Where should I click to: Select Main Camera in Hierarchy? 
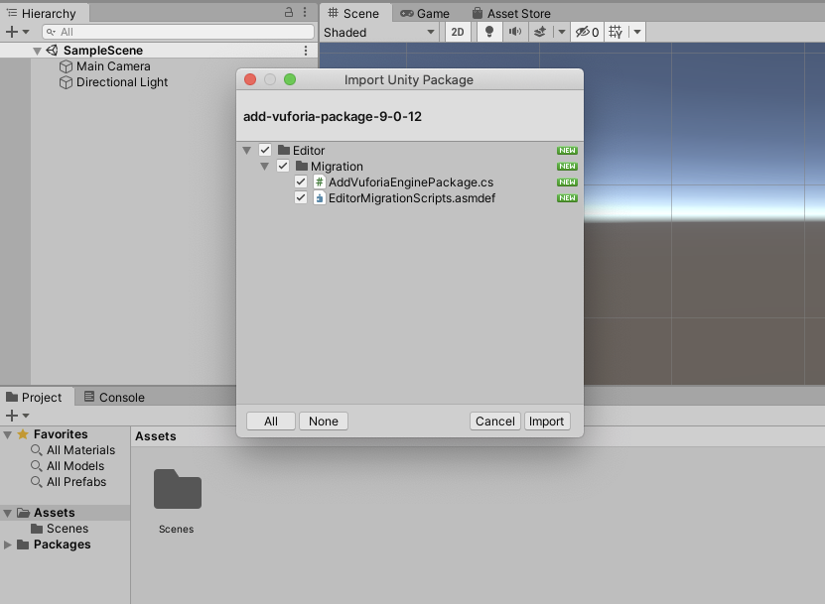[x=113, y=66]
